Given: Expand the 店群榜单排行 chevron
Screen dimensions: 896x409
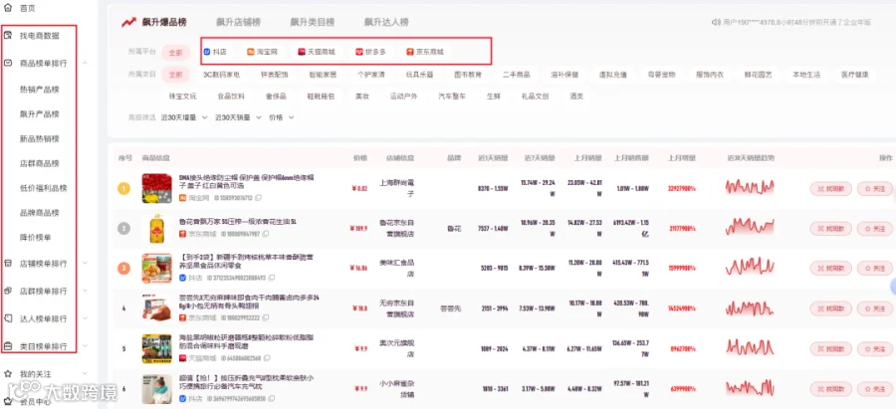Looking at the screenshot, I should click(x=85, y=291).
